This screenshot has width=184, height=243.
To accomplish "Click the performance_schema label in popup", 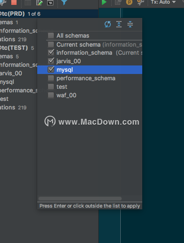I will tap(86, 78).
